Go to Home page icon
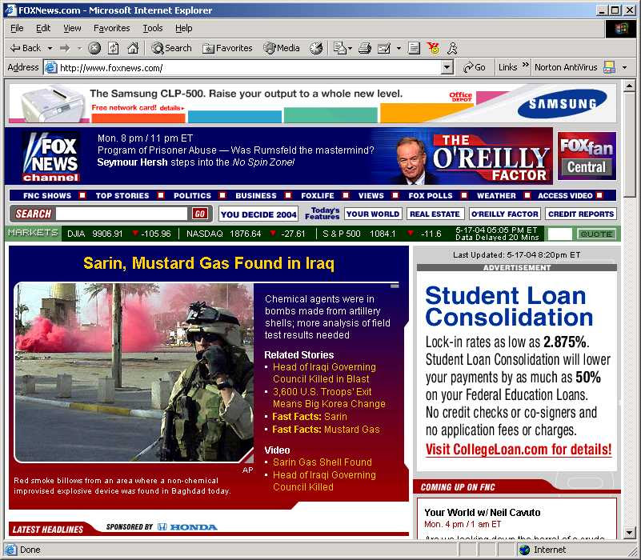The height and width of the screenshot is (560, 641). [133, 48]
